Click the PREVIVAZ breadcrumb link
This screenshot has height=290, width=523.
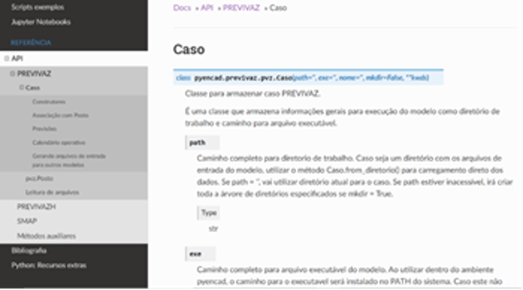pos(241,7)
